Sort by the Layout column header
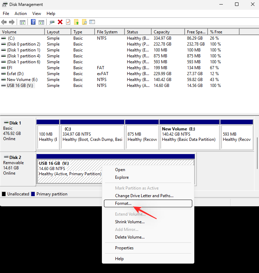 click(x=58, y=32)
